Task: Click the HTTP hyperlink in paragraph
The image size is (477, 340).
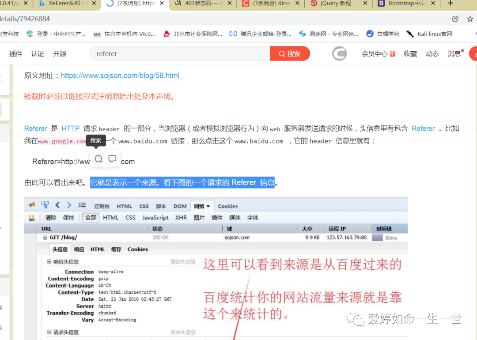Action: click(70, 128)
